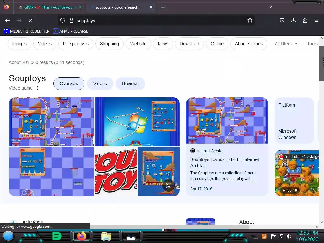
Task: Click the network tray icon
Action: tap(281, 236)
